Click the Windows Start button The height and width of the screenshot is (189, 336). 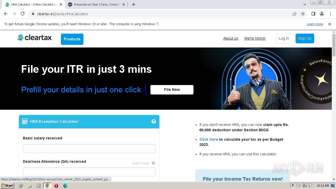[7, 186]
